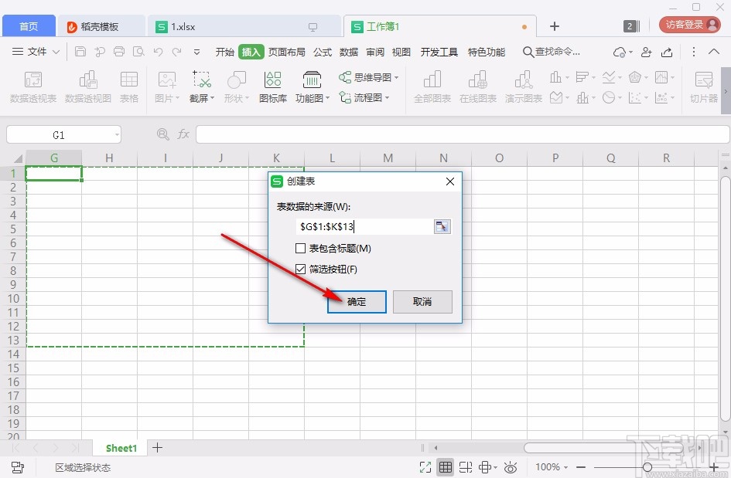The image size is (731, 478).
Task: Confirm table creation with 确定
Action: tap(356, 302)
